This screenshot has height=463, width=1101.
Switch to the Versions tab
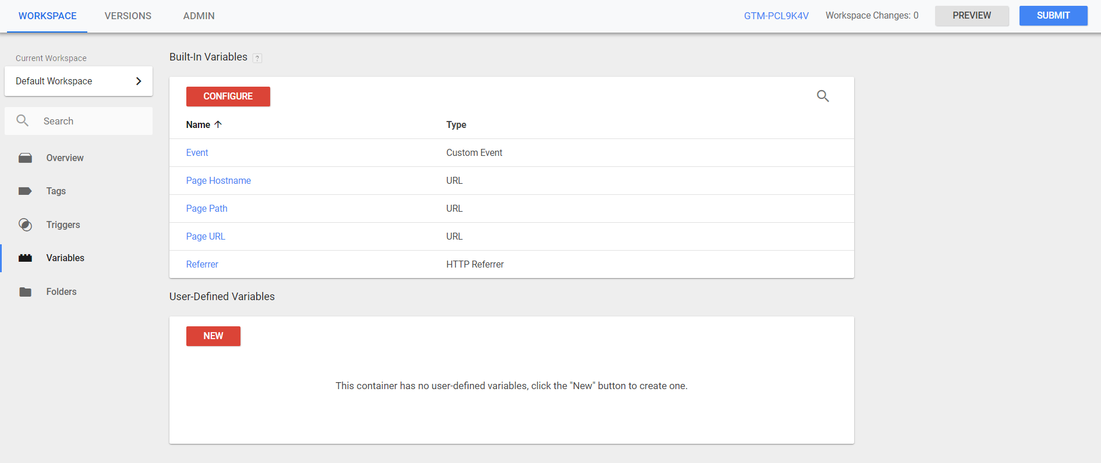coord(128,16)
